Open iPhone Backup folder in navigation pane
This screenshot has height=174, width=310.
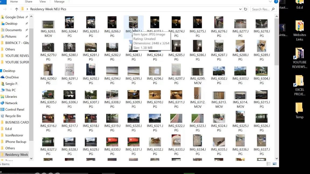pos(16,142)
